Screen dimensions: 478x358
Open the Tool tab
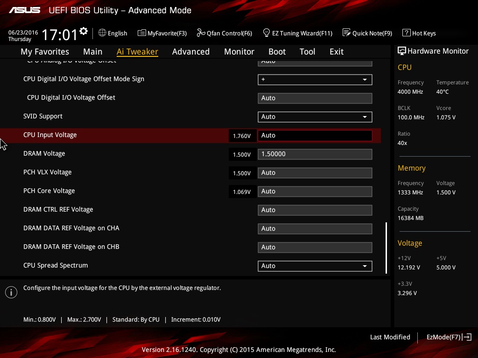pyautogui.click(x=307, y=52)
